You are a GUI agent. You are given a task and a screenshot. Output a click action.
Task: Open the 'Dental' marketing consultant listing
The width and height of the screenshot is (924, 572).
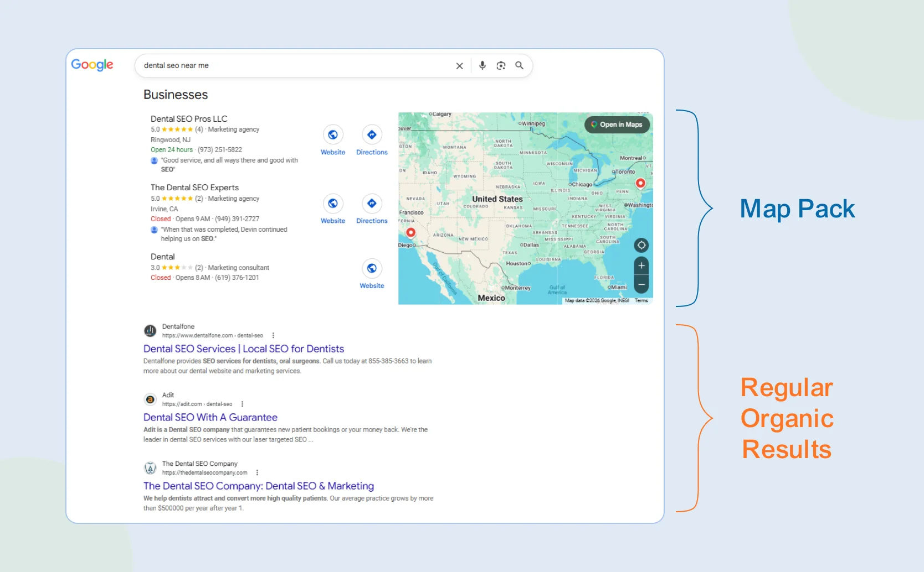pos(162,257)
